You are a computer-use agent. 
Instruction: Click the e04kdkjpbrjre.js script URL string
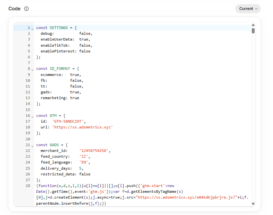pyautogui.click(x=186, y=197)
